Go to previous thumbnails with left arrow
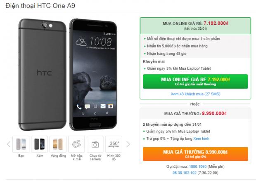Image resolution: width=256 pixels, height=181 pixels. coord(9,144)
